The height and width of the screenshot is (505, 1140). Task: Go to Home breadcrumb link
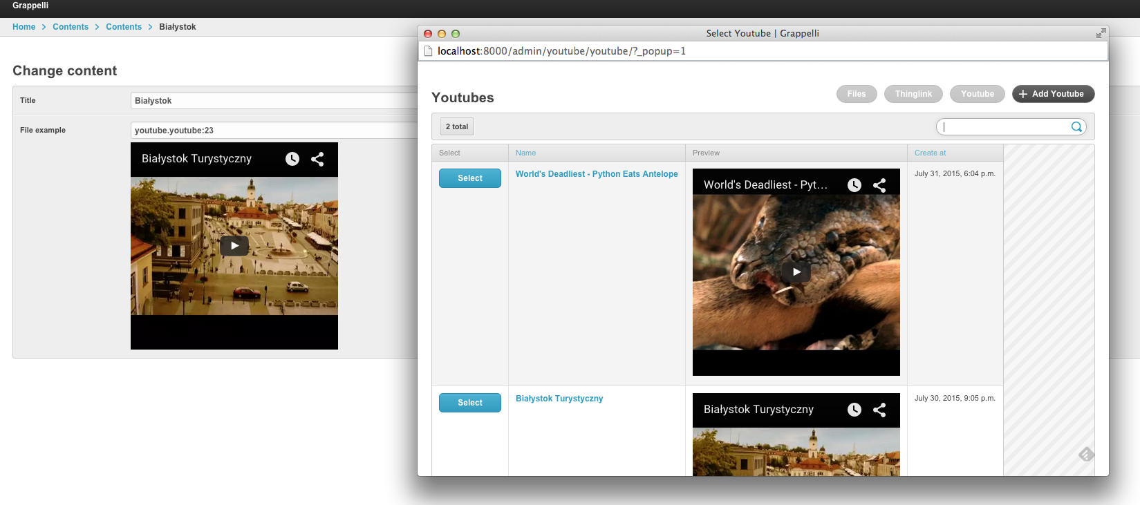click(x=24, y=27)
